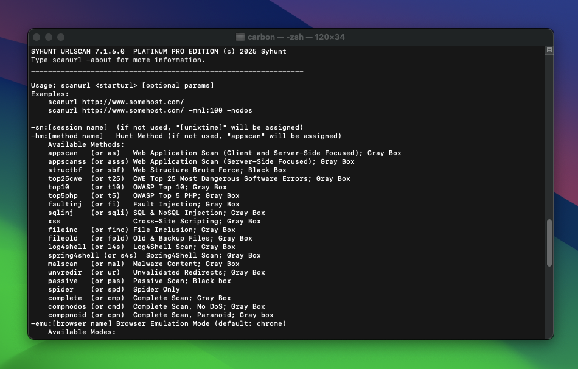578x369 pixels.
Task: Click the 'Examples:' line
Action: pyautogui.click(x=50, y=94)
